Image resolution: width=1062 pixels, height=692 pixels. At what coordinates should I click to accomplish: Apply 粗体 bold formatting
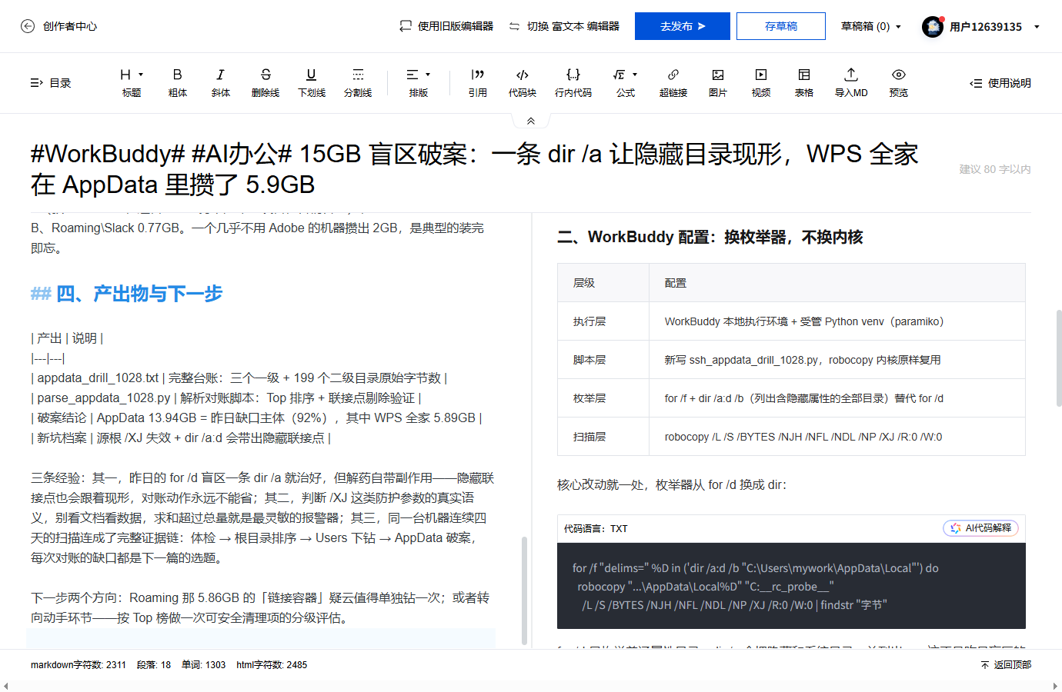click(178, 82)
